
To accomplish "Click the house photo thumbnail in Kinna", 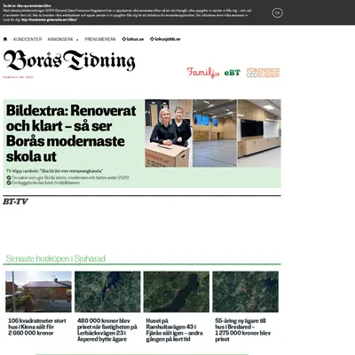I will coord(38,292).
